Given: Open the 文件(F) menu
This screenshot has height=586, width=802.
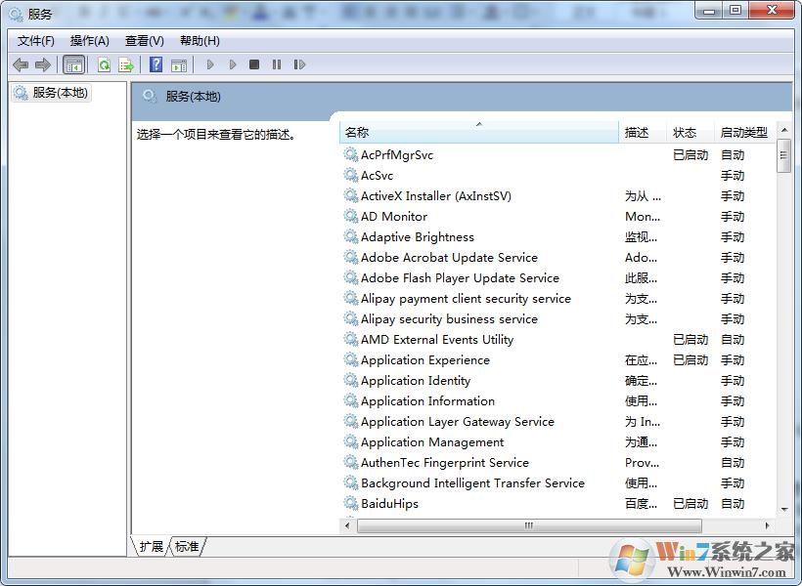Looking at the screenshot, I should click(35, 40).
